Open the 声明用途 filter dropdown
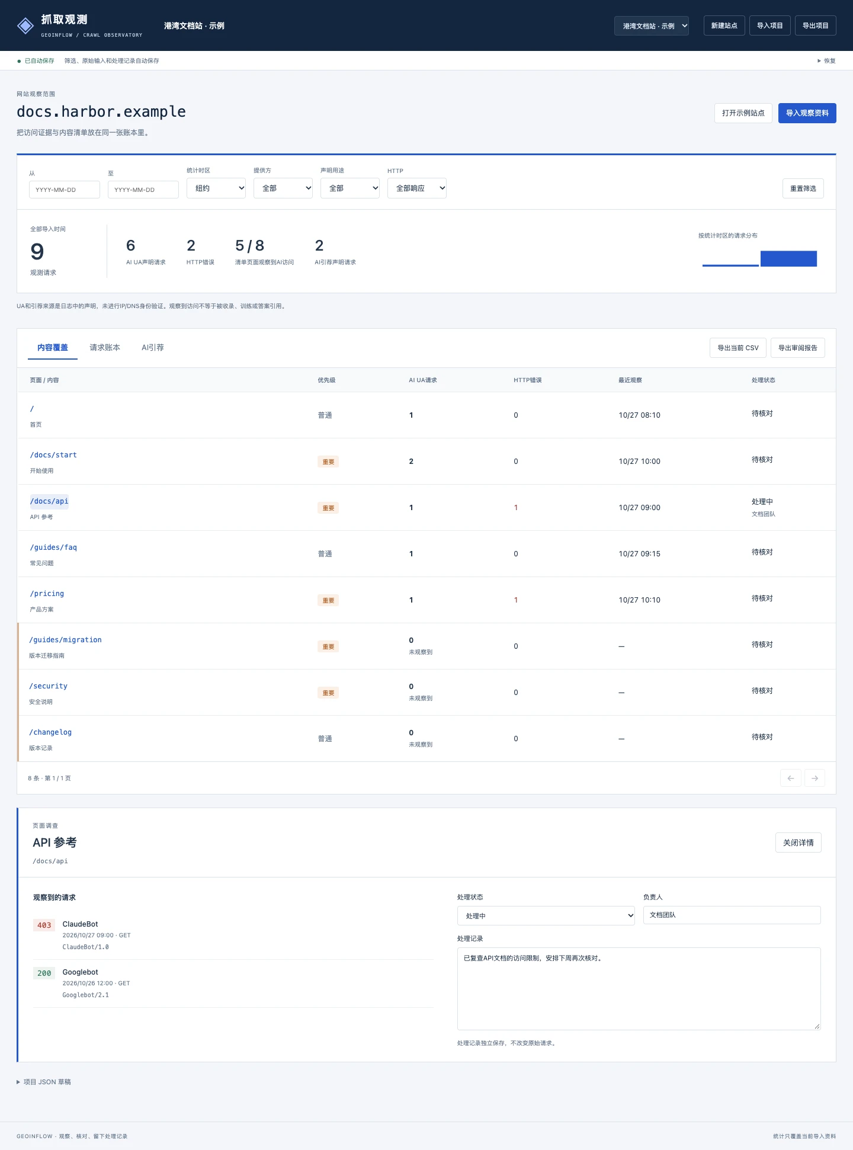The height and width of the screenshot is (1150, 853). [350, 188]
